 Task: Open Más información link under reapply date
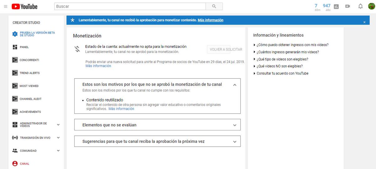tap(98, 66)
